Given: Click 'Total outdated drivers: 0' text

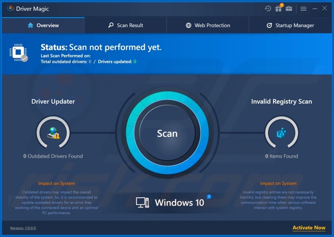Looking at the screenshot, I should [x=66, y=62].
